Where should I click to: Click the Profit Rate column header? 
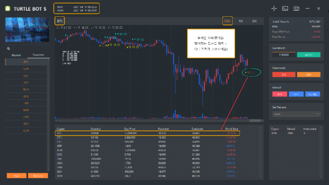(232, 129)
